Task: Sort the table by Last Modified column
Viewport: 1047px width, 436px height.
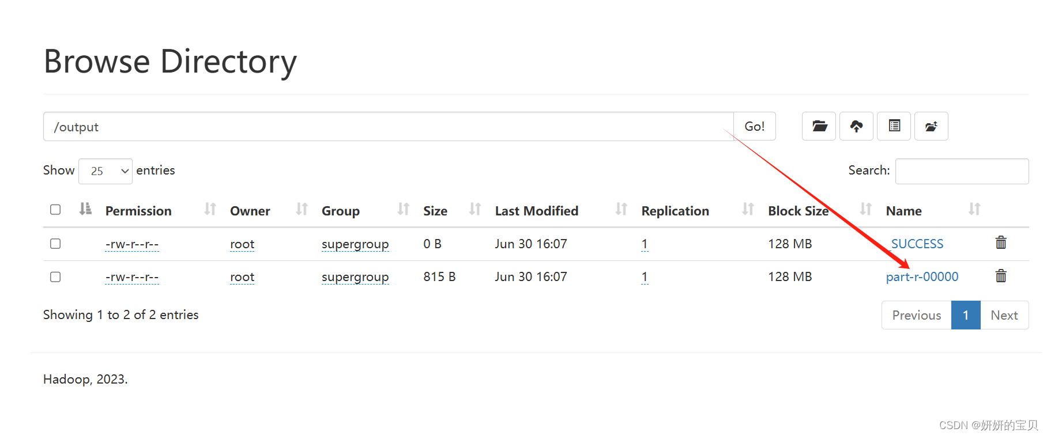Action: pos(536,211)
